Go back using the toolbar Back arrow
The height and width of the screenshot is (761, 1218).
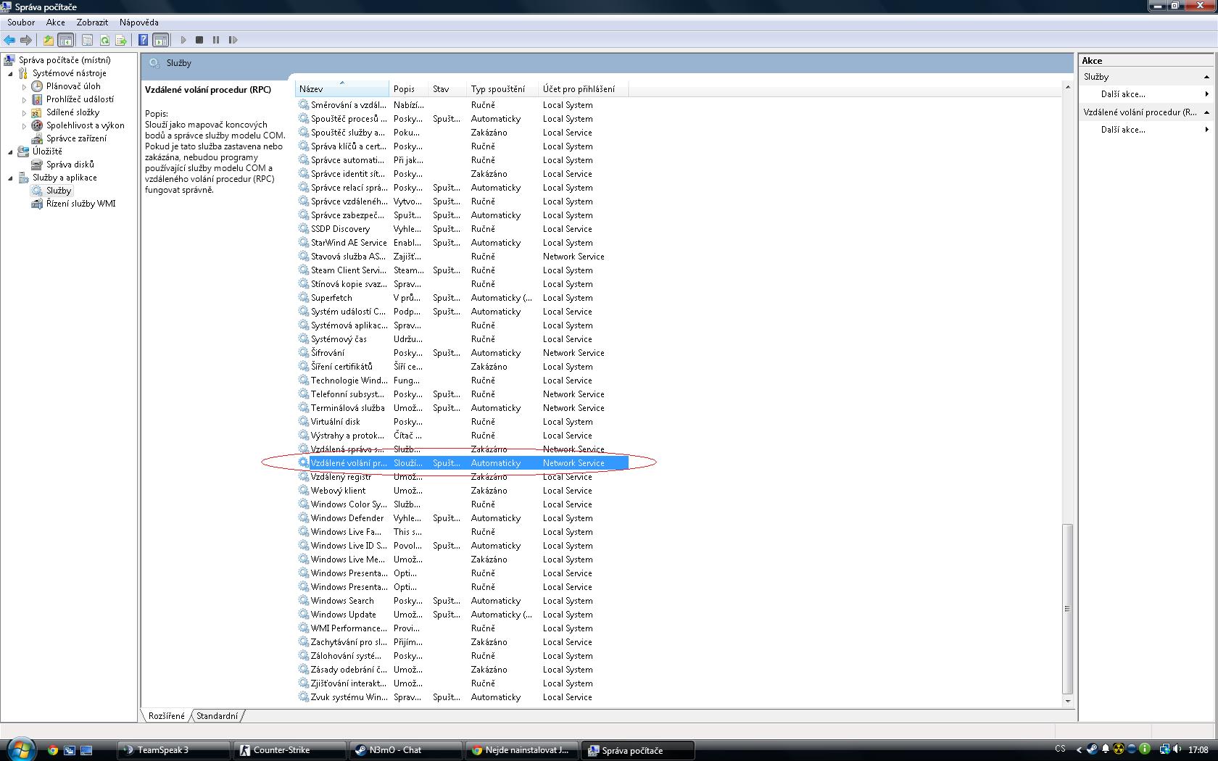[x=9, y=40]
